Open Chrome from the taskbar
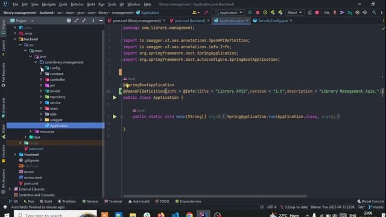 (x=189, y=215)
